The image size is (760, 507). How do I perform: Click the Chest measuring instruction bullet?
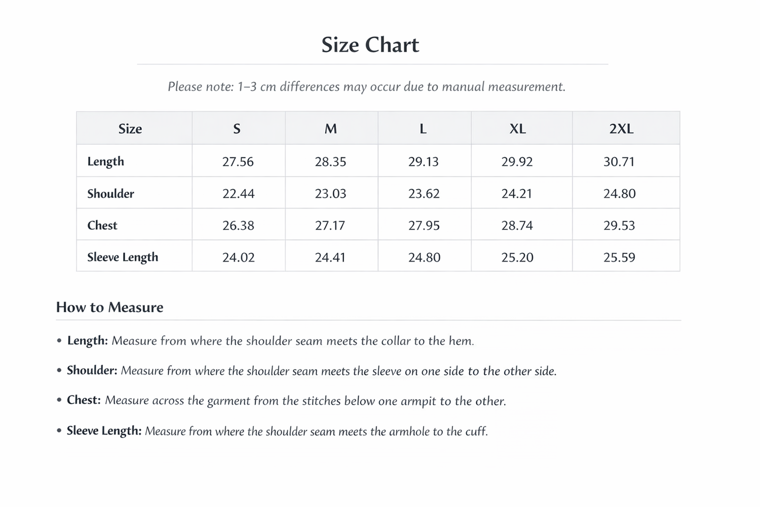point(286,401)
